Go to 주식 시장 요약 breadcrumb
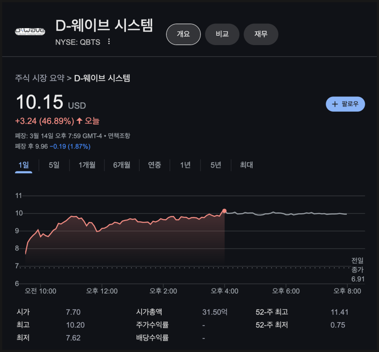The width and height of the screenshot is (379, 352). coord(40,78)
